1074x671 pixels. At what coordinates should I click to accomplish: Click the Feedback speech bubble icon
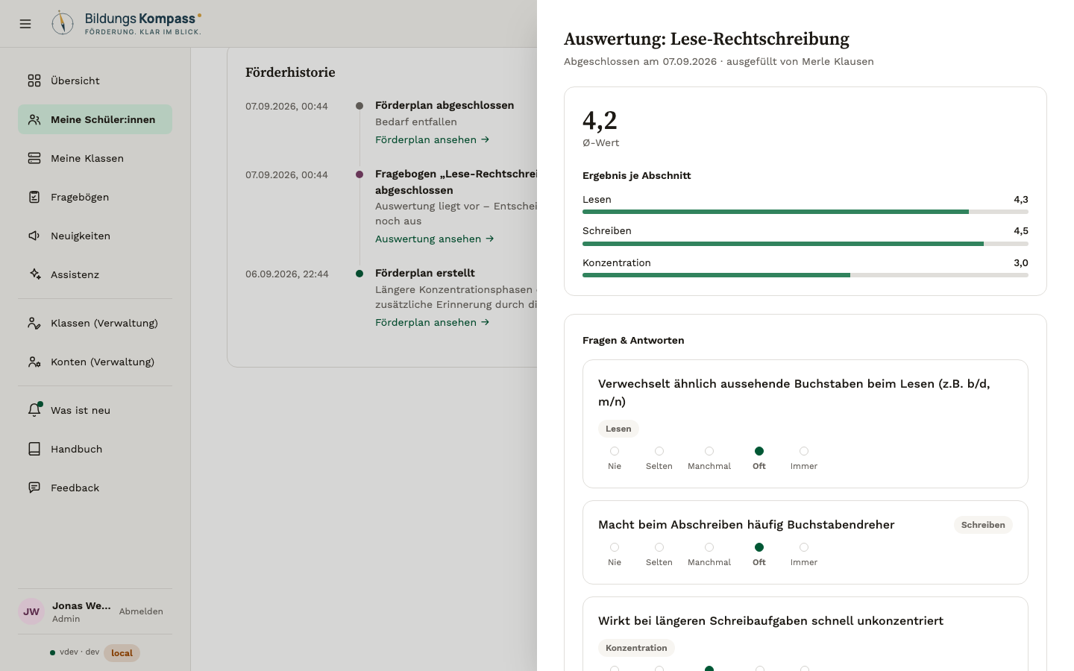34,488
